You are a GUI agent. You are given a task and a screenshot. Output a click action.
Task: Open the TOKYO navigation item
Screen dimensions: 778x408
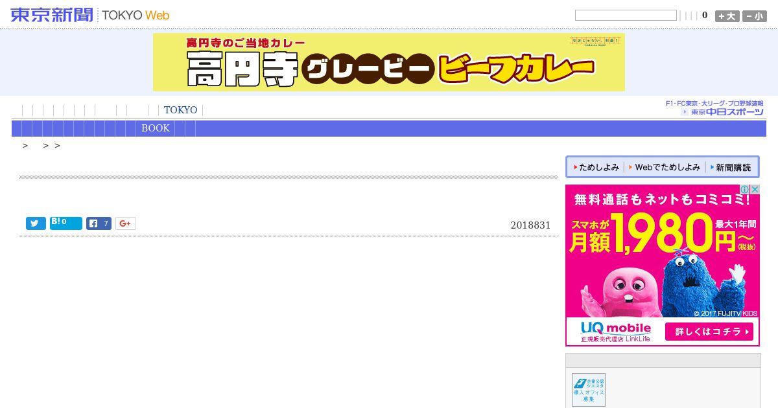[180, 110]
